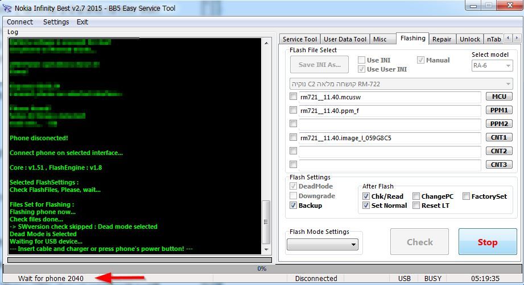Viewport: 524px width, 285px height.
Task: Click the progress bar under the log
Action: 140,259
